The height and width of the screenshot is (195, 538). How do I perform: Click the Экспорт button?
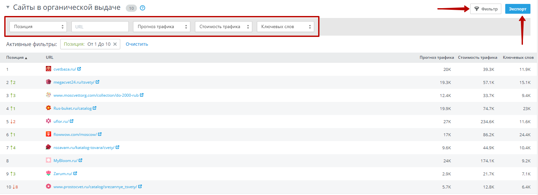coord(518,9)
